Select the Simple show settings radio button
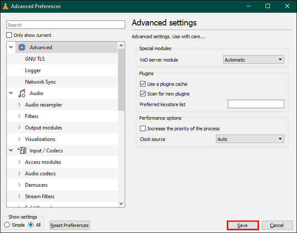297x233 pixels. pos(7,225)
